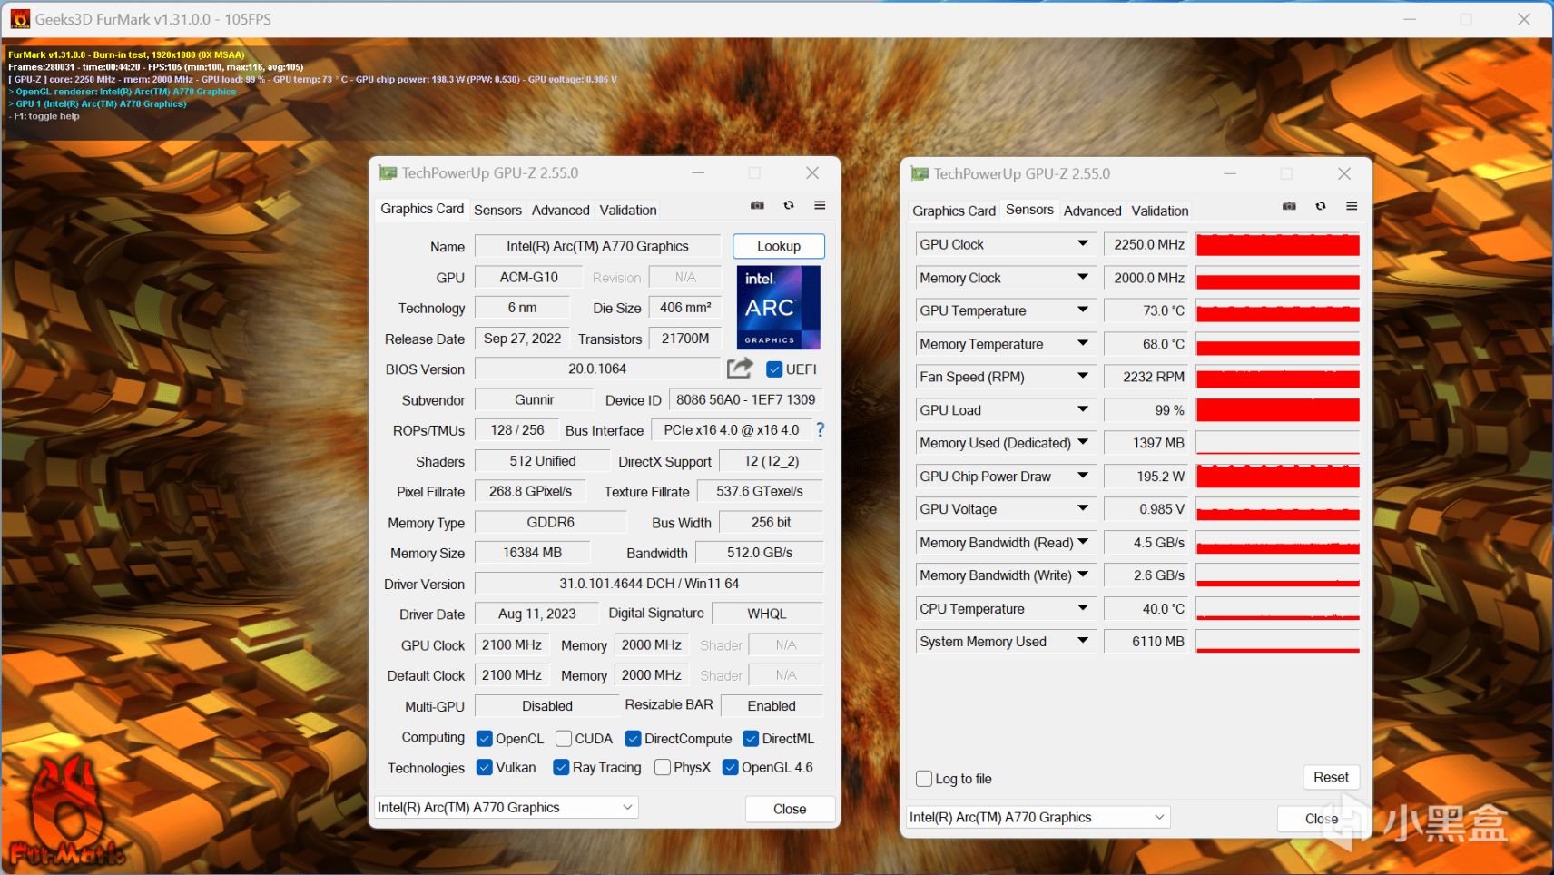Click the screenshot camera icon in Graphics Card window
The width and height of the screenshot is (1554, 875).
click(757, 205)
